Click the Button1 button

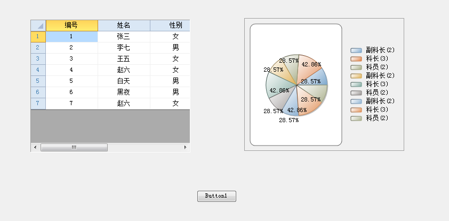point(217,196)
